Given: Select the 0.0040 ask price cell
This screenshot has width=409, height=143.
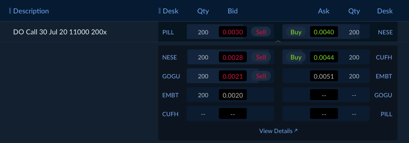Looking at the screenshot, I should click(x=324, y=32).
